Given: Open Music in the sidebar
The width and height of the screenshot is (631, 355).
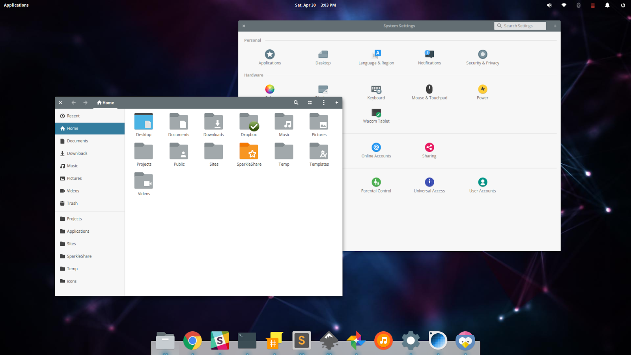Looking at the screenshot, I should point(90,166).
